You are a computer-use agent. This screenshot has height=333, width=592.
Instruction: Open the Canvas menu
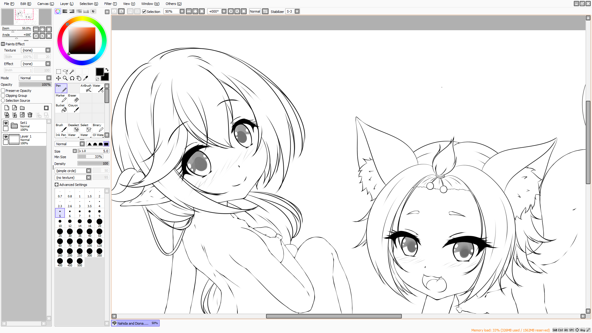point(45,4)
